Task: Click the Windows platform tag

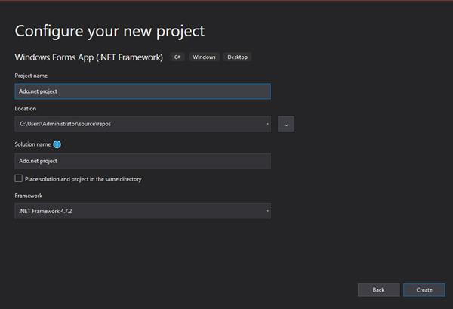Action: tap(203, 57)
